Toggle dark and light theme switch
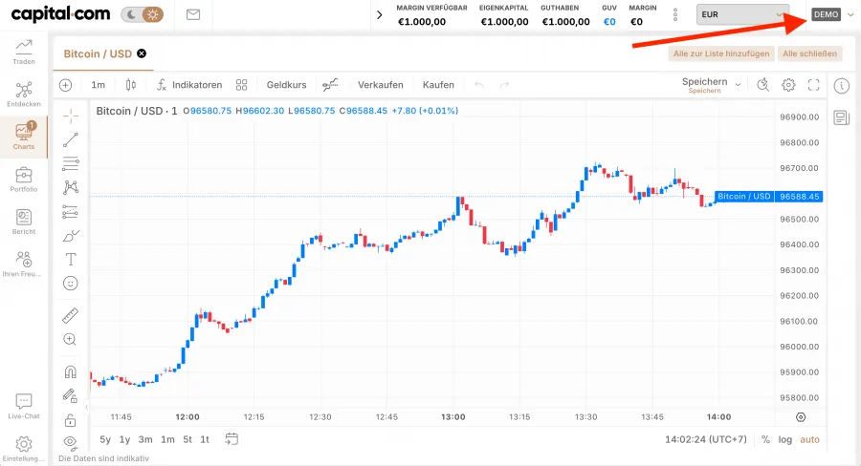The height and width of the screenshot is (466, 861). [x=143, y=14]
